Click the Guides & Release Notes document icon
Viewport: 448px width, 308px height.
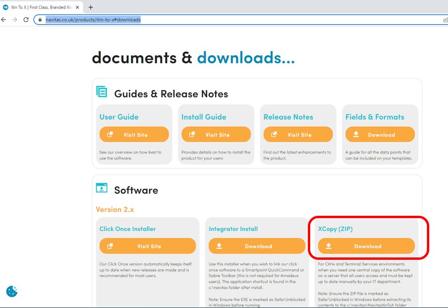[102, 92]
